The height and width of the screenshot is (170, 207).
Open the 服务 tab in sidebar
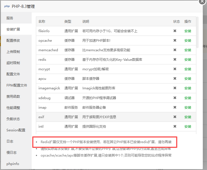[10, 18]
